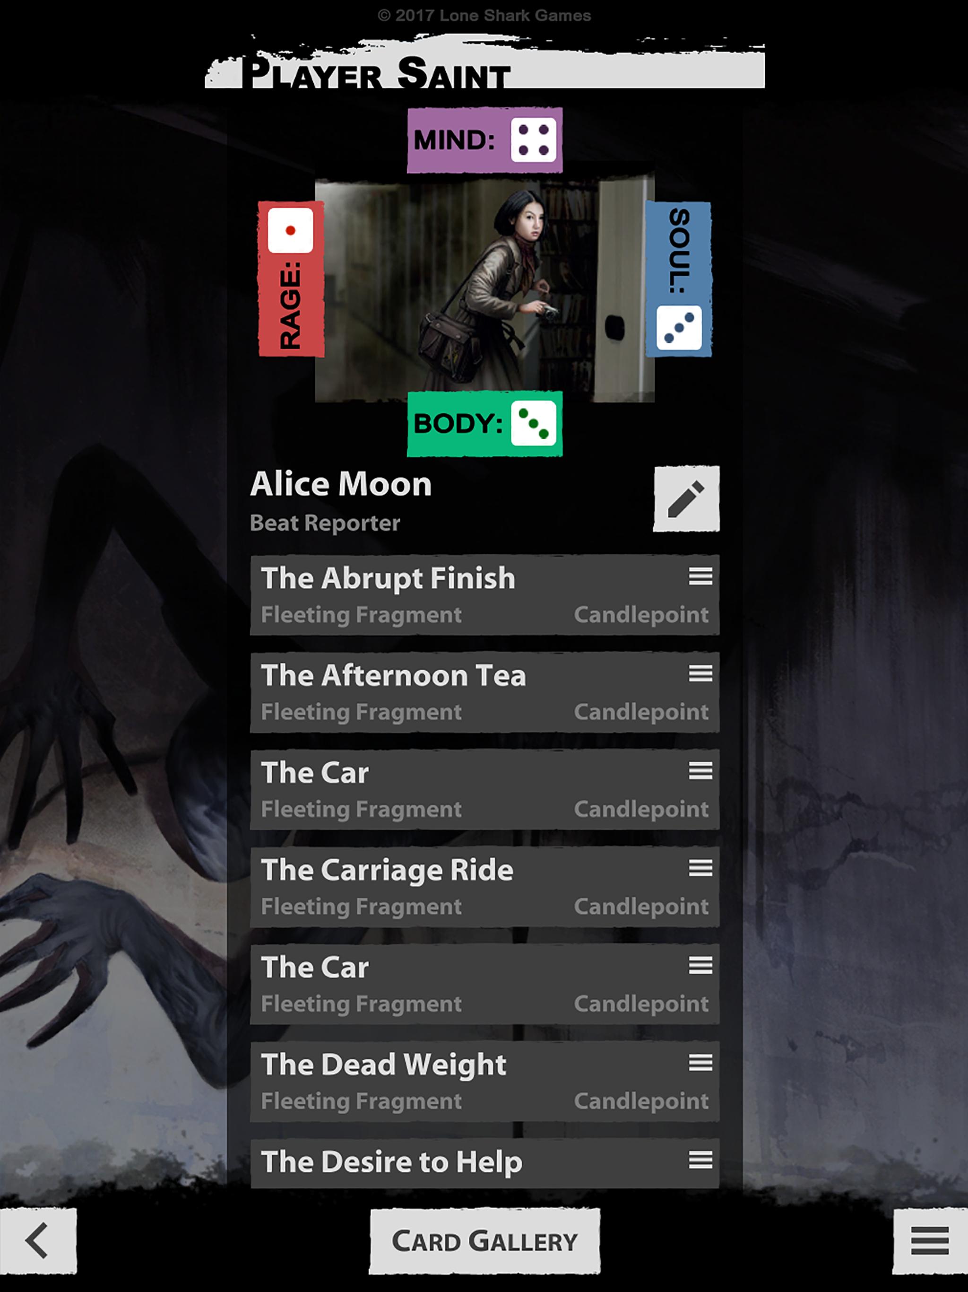The image size is (968, 1292).
Task: Select The Afternoon Tea card entry
Action: 484,692
